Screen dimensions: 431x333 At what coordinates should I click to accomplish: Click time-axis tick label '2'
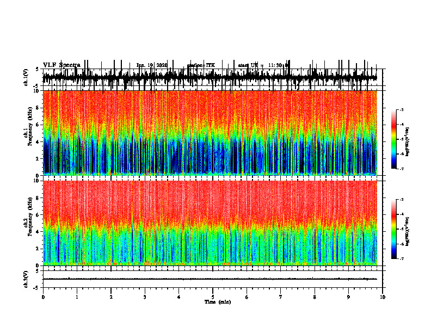coord(111,297)
